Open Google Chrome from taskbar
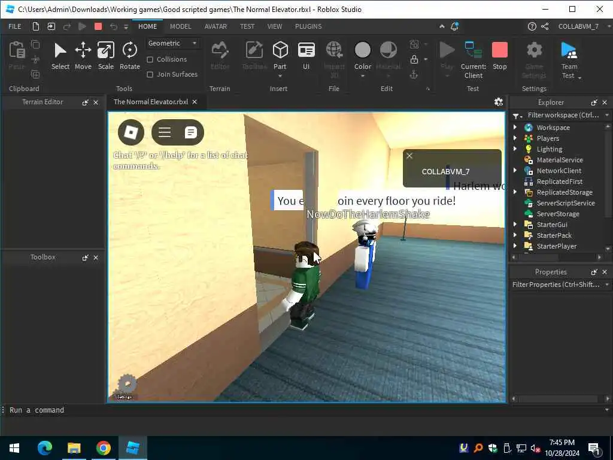 tap(103, 448)
